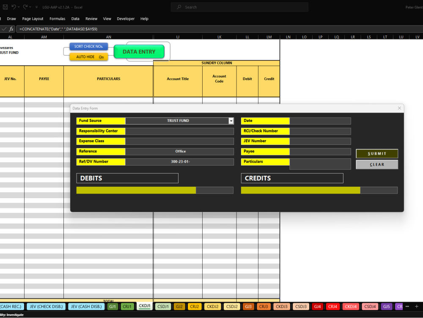The height and width of the screenshot is (318, 423).
Task: Click the SUBMIT button
Action: point(376,154)
